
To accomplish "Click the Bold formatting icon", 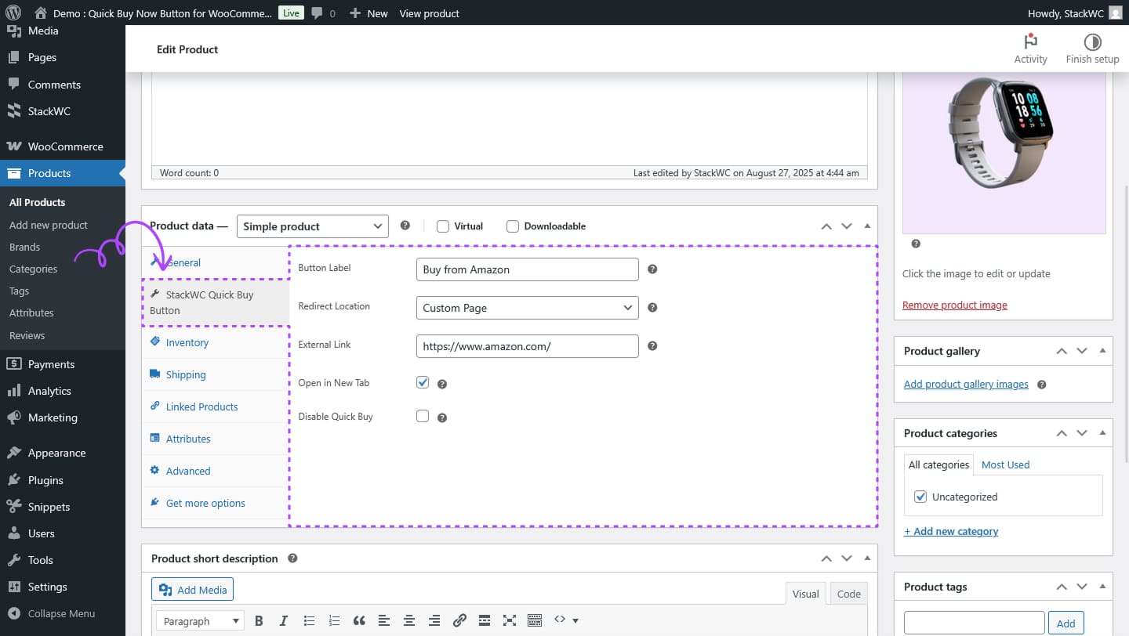I will pos(259,621).
